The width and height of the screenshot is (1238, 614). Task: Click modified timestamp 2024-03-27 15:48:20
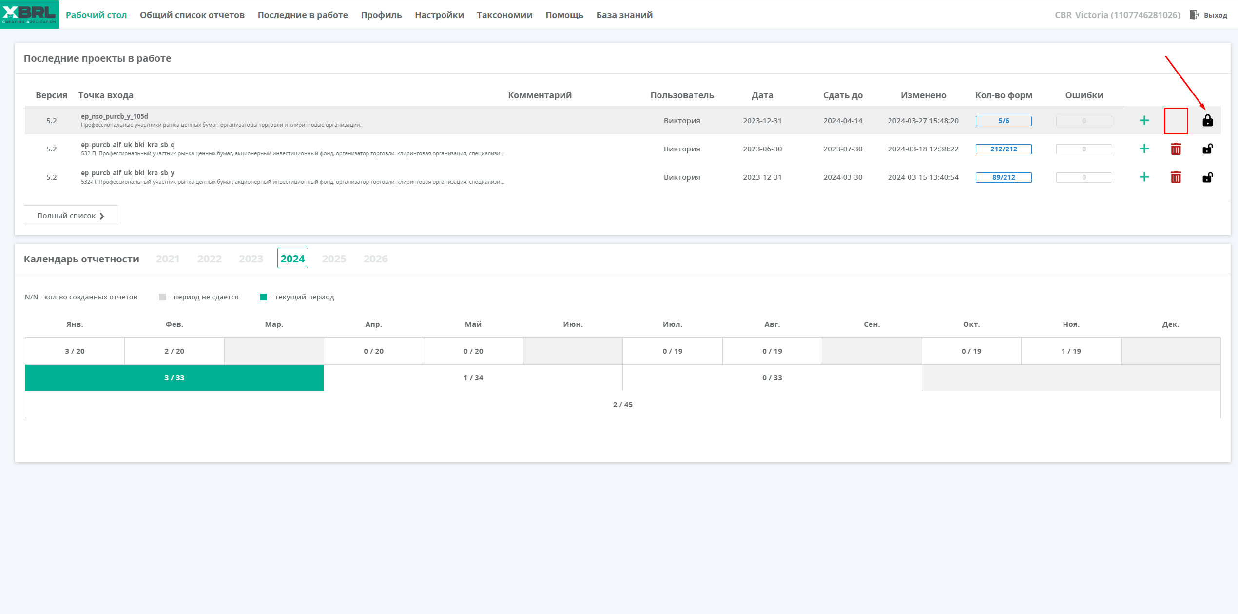pyautogui.click(x=923, y=121)
